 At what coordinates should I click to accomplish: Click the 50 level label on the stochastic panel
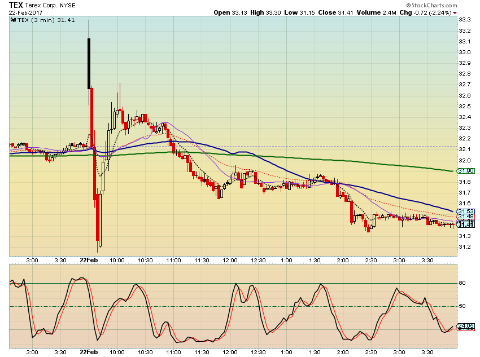point(462,306)
